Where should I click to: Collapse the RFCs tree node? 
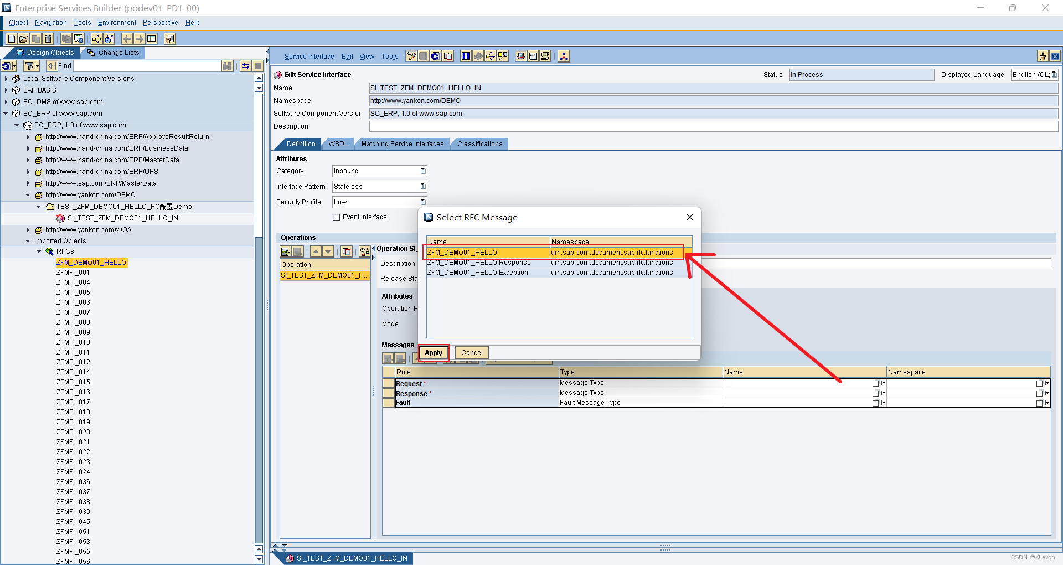coord(39,251)
